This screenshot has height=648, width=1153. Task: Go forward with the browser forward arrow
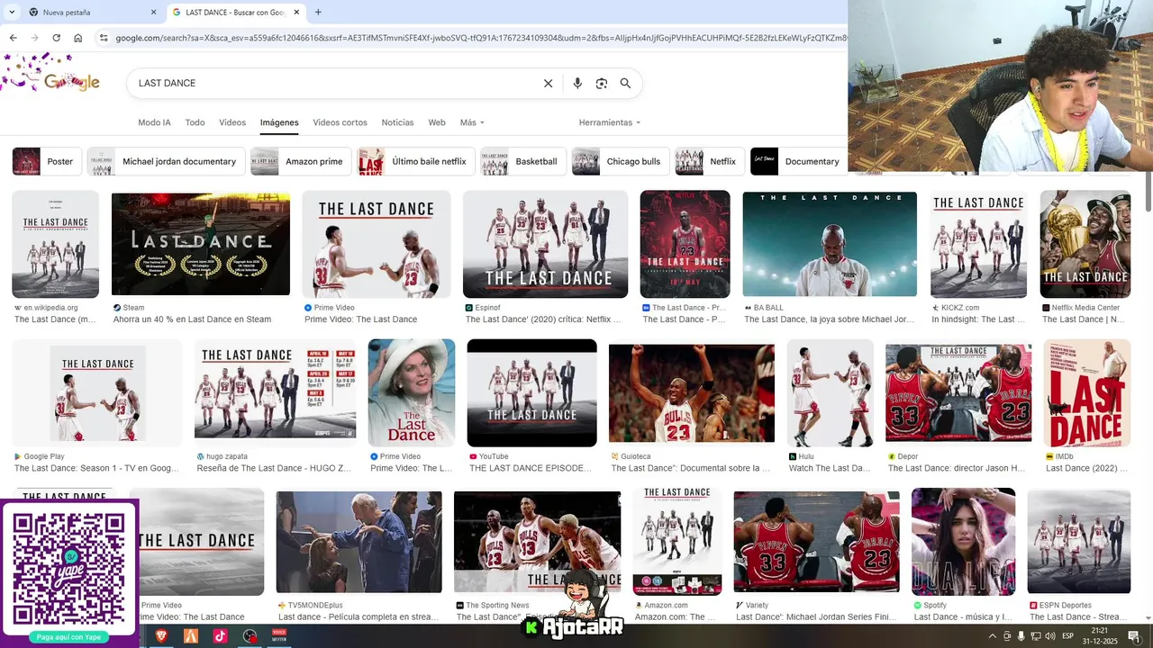coord(34,38)
